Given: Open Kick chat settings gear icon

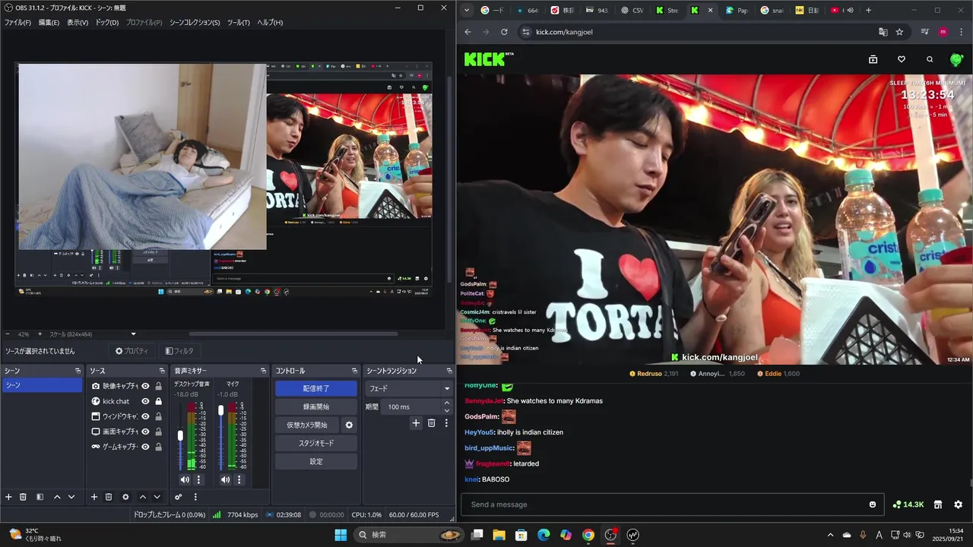Looking at the screenshot, I should 958,504.
